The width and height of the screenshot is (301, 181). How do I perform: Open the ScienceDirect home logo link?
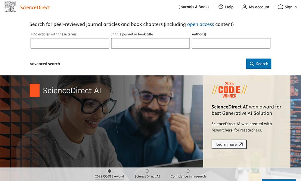(35, 8)
